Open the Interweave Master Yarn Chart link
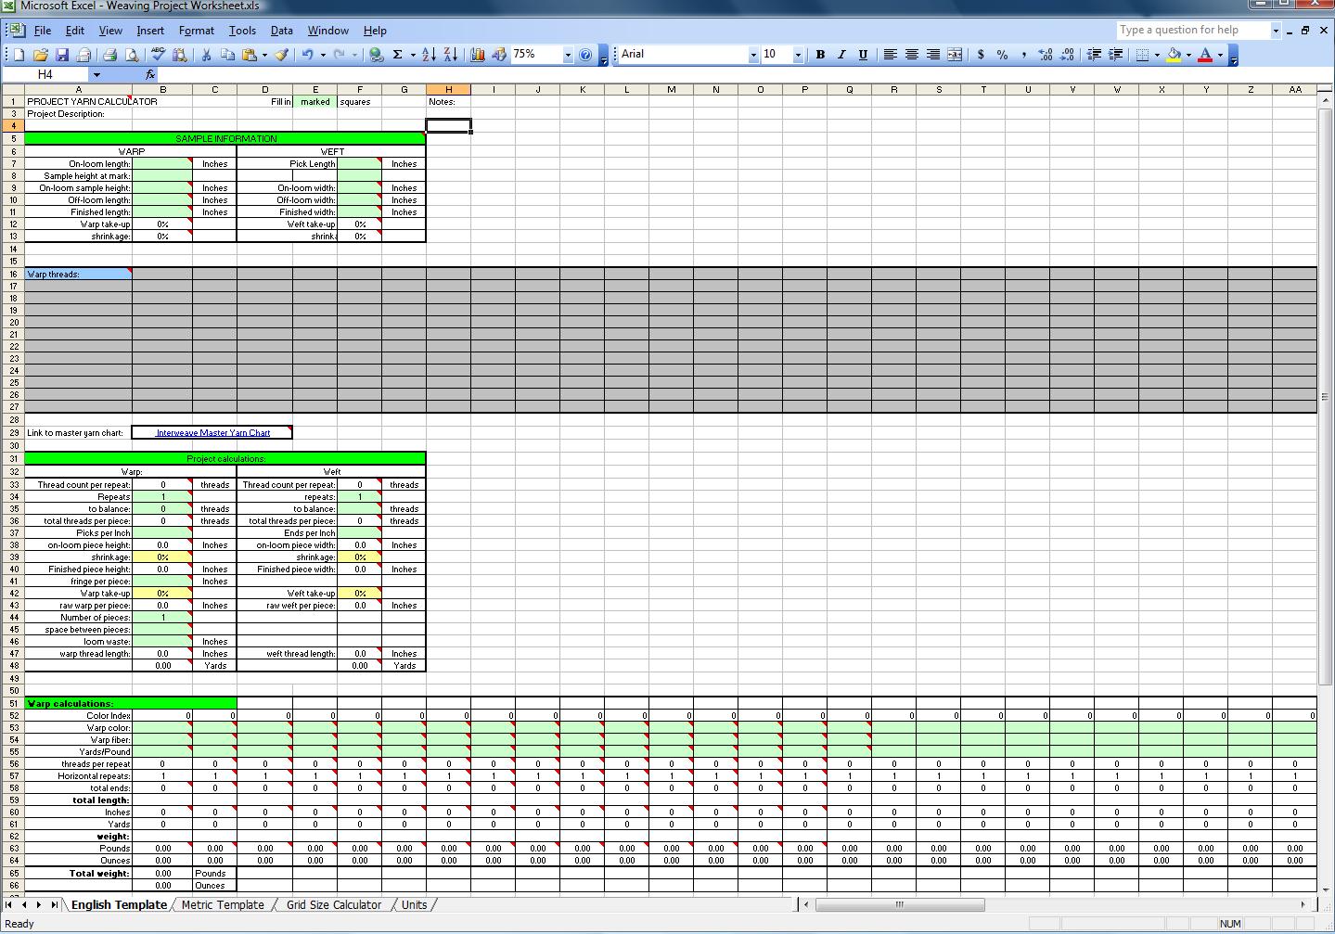This screenshot has height=934, width=1335. coord(212,433)
